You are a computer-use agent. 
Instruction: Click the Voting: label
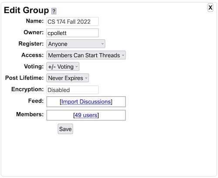pyautogui.click(x=34, y=66)
